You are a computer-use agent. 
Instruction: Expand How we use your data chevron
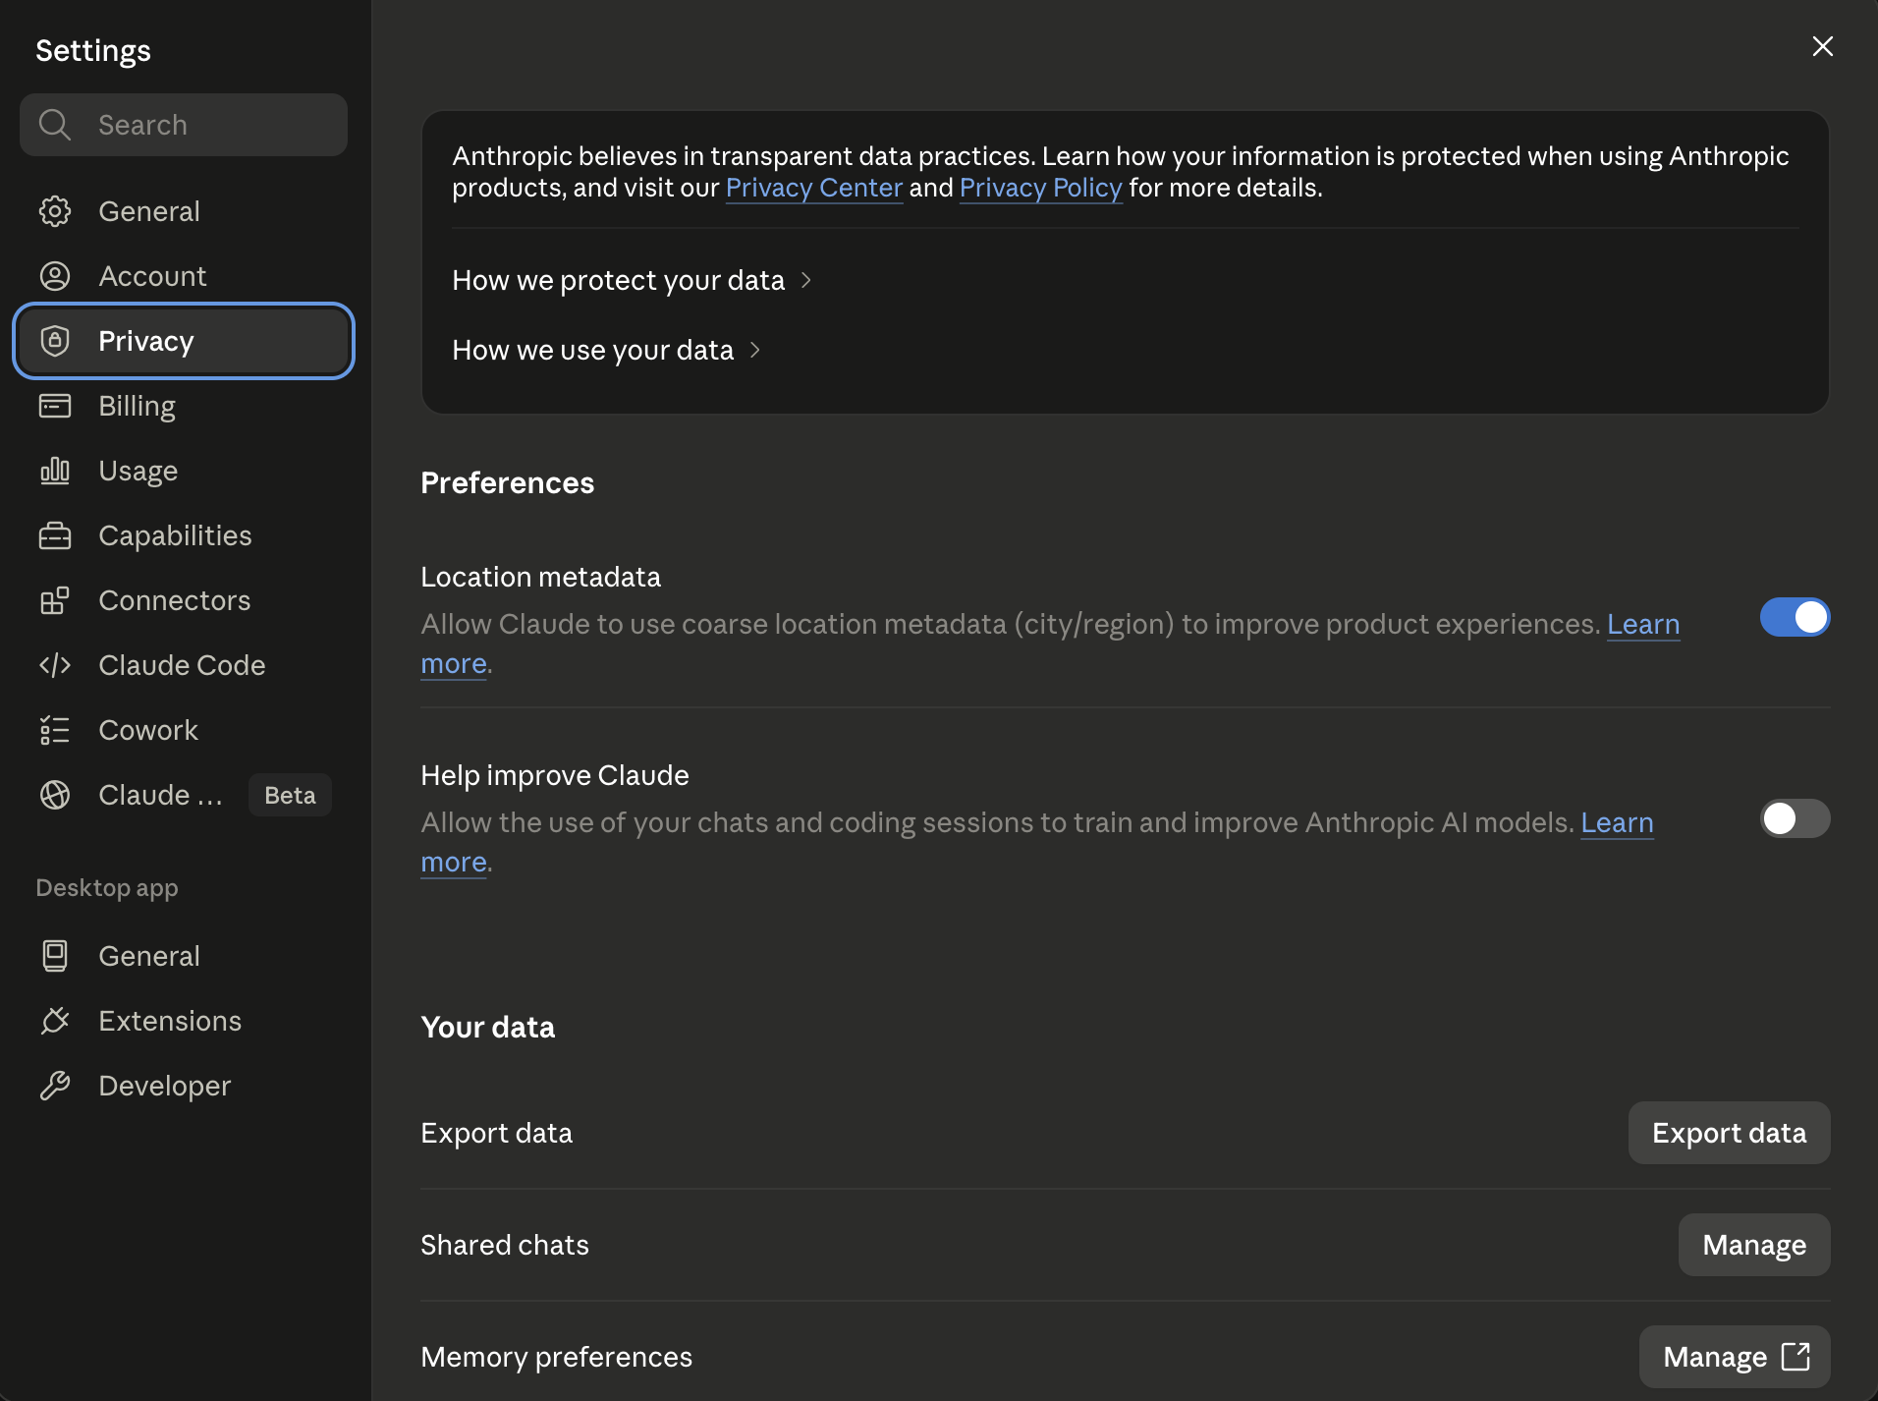tap(755, 350)
